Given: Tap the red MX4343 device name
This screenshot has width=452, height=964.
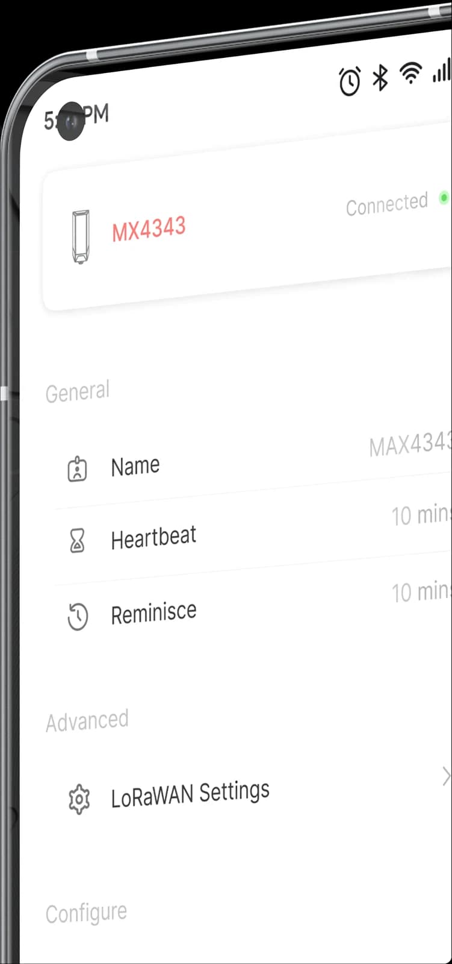Looking at the screenshot, I should (149, 230).
